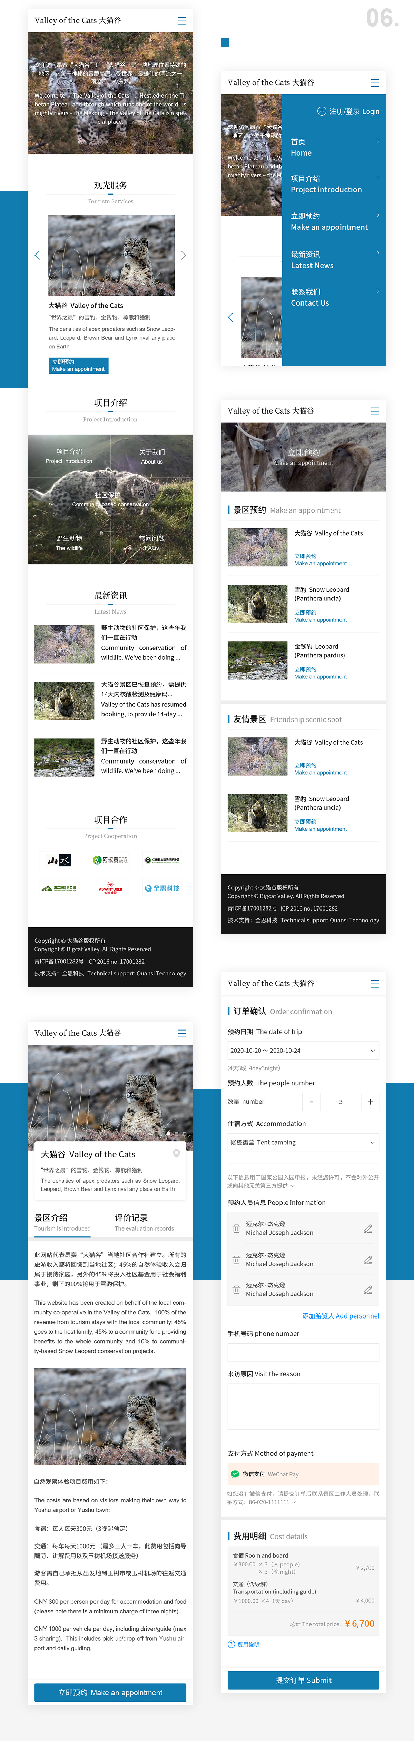
Task: Go to next slide in Tourism Services carousel
Action: click(x=183, y=256)
